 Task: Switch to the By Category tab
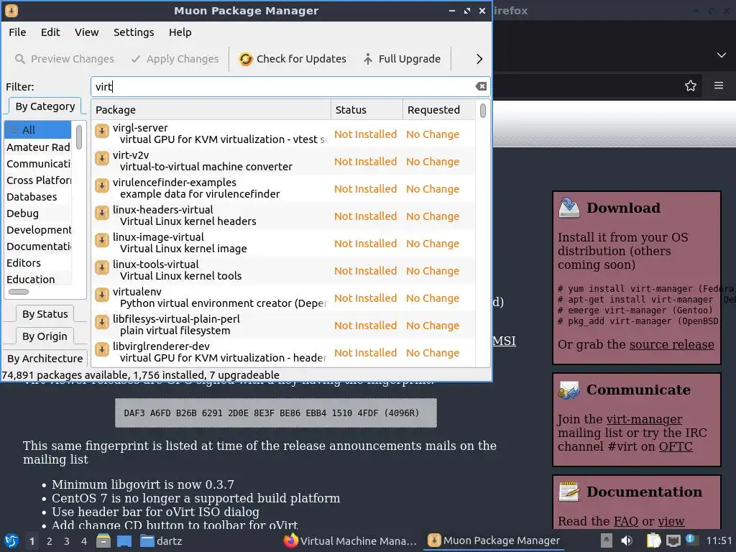pyautogui.click(x=45, y=106)
